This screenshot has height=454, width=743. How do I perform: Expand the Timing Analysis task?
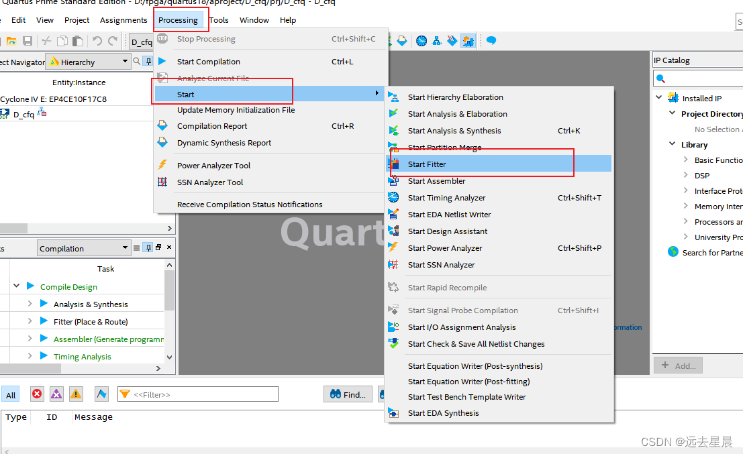tap(30, 356)
